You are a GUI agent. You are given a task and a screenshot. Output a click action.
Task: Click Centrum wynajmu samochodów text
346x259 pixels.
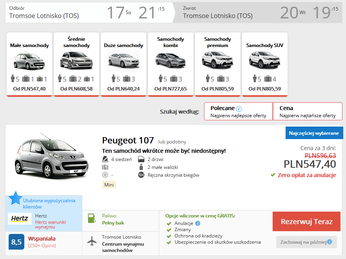click(x=123, y=247)
